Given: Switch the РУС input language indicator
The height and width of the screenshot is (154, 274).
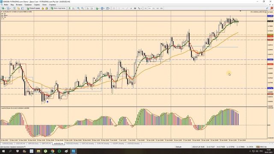Looking at the screenshot, I should [x=261, y=151].
